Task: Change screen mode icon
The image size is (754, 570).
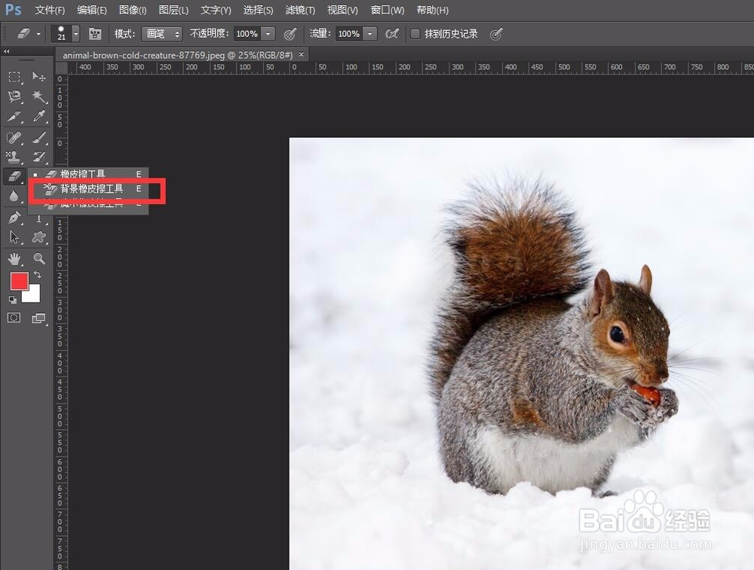Action: coord(38,318)
